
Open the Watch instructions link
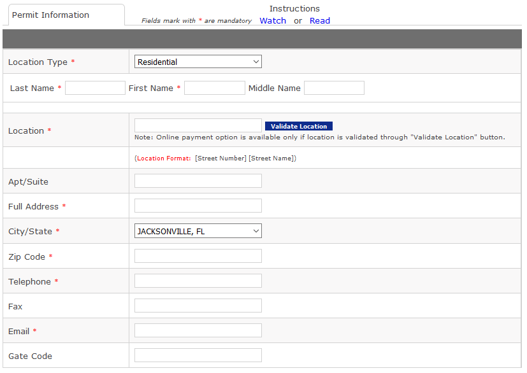tap(273, 21)
